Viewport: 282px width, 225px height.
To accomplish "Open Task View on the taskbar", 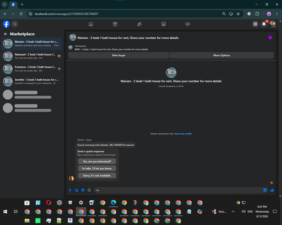I will pyautogui.click(x=16, y=211).
